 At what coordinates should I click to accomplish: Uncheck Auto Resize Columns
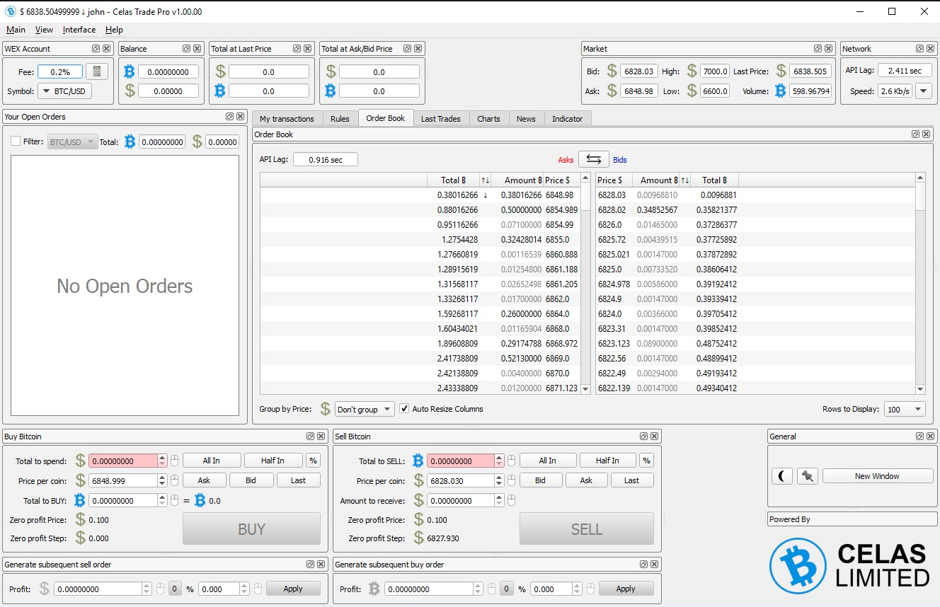click(404, 409)
